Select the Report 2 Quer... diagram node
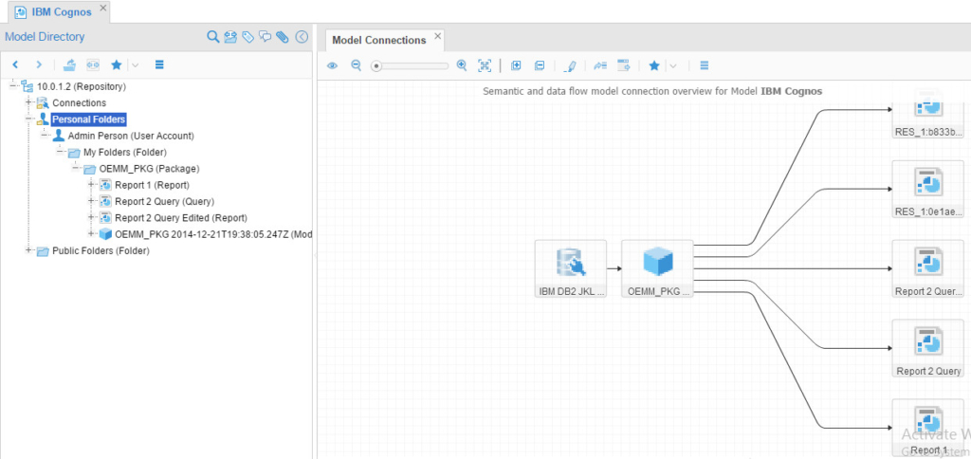 [x=927, y=268]
